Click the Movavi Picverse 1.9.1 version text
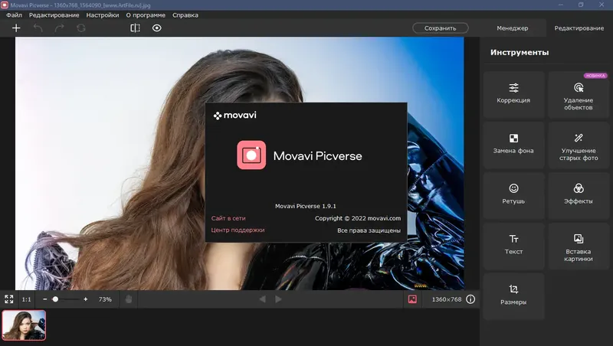The image size is (613, 346). pos(306,206)
